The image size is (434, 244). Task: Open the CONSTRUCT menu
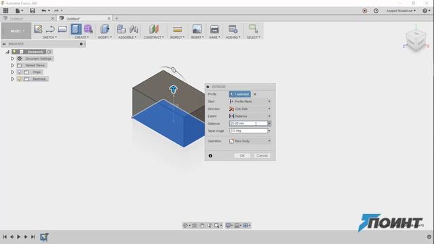pos(154,37)
